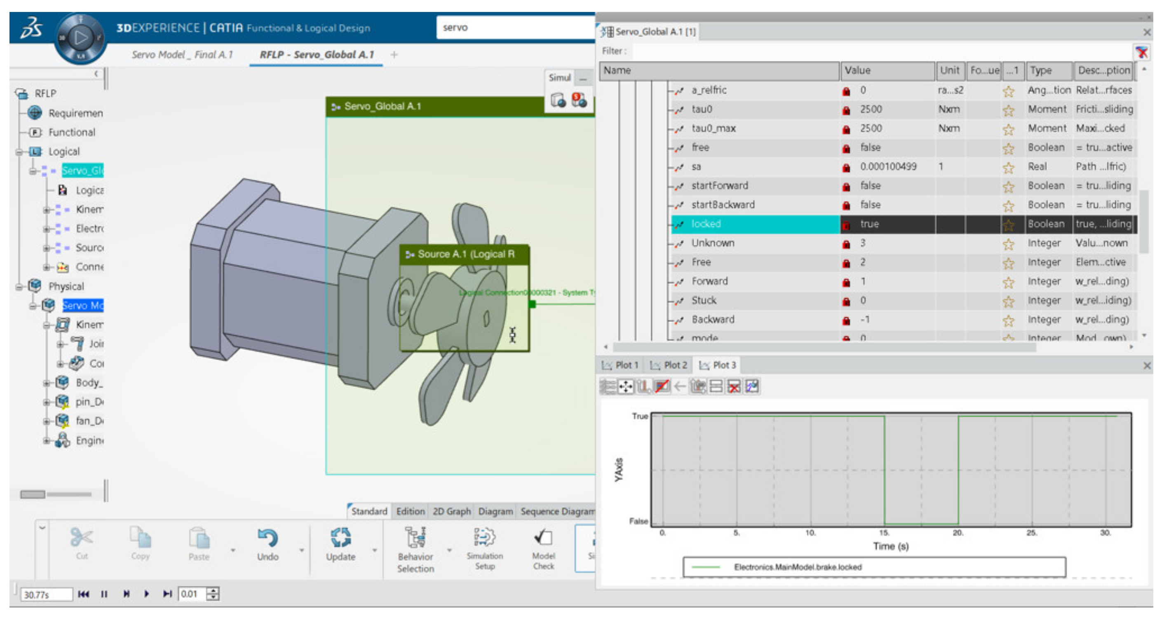Toggle favorite star for tau0 row
Viewport: 1164px width, 618px height.
[x=1008, y=110]
